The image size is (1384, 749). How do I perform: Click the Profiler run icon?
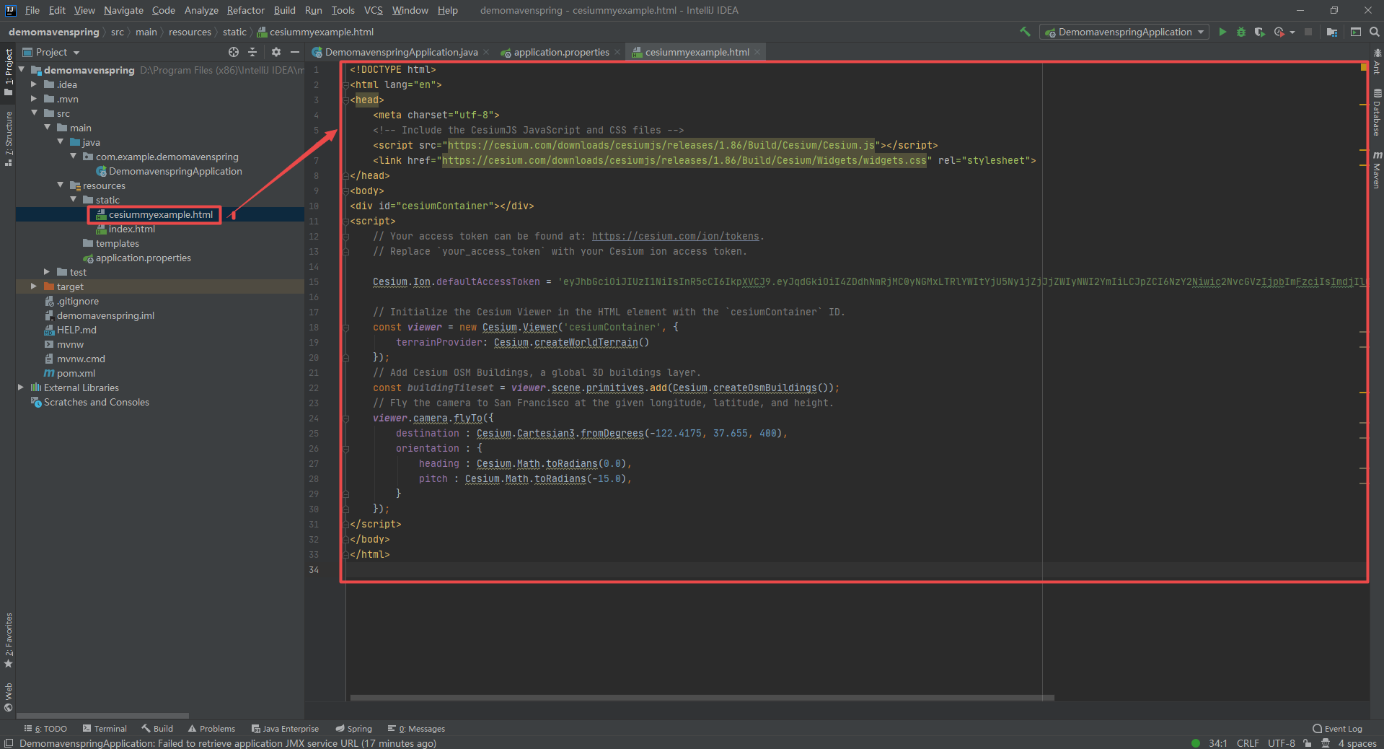coord(1279,32)
